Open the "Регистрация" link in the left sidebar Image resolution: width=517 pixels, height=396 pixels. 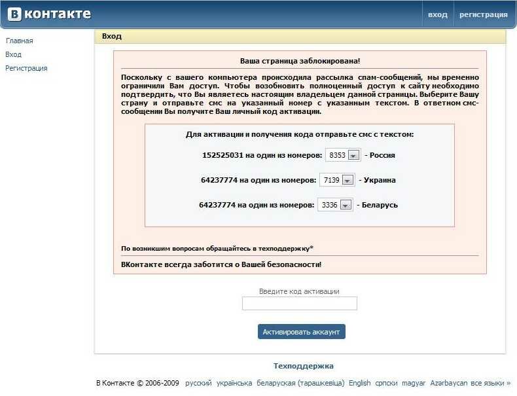coord(26,68)
